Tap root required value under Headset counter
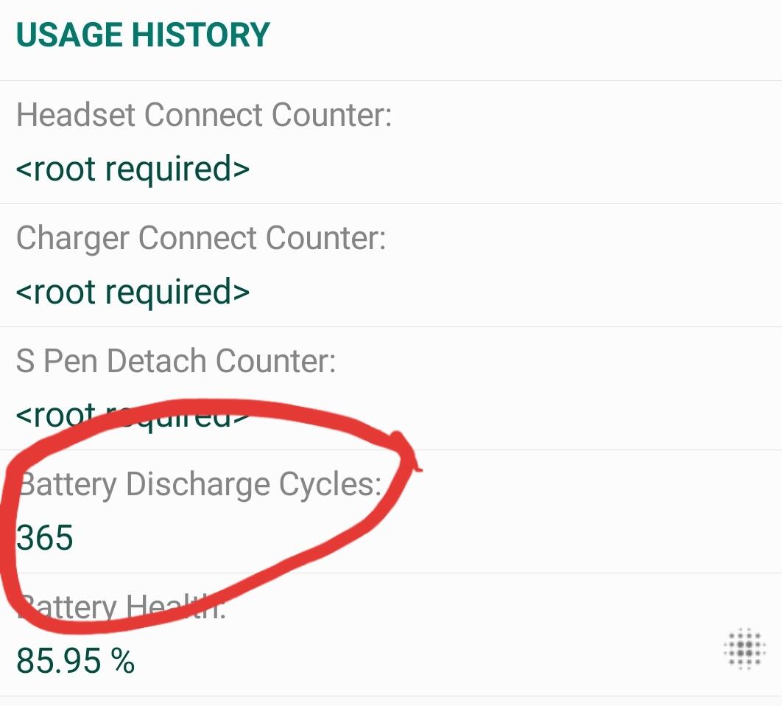The height and width of the screenshot is (706, 782). tap(133, 169)
